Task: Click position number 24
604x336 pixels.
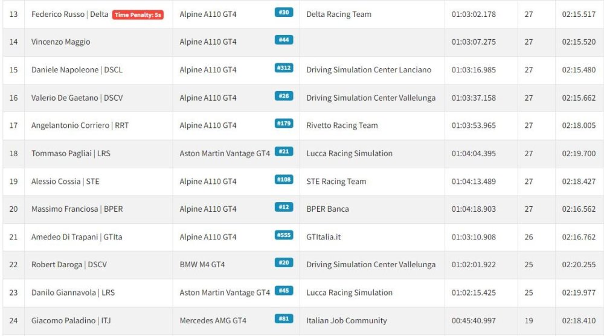Action: (x=13, y=320)
